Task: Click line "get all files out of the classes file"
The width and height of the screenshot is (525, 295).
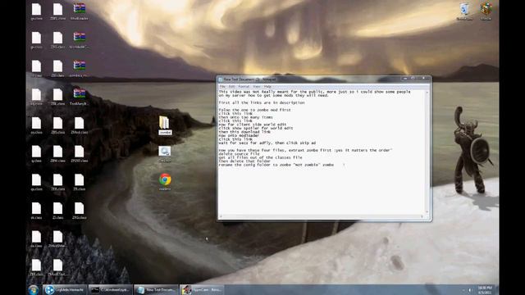Action: point(260,157)
